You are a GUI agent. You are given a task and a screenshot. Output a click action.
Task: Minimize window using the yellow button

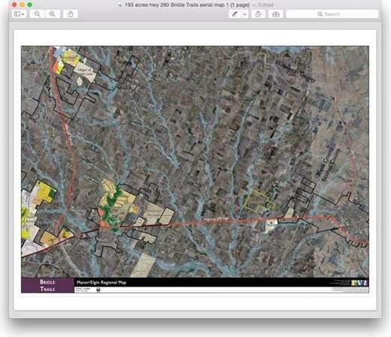(22, 5)
